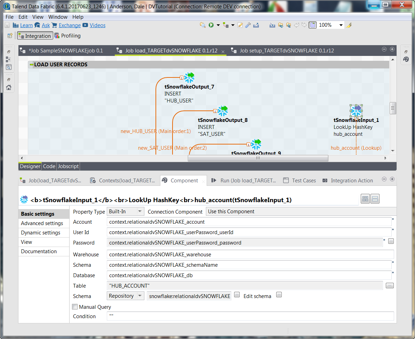Switch to Job SampleSNOWFLAKEjob 0.1 tab
This screenshot has height=339, width=415.
click(x=62, y=50)
